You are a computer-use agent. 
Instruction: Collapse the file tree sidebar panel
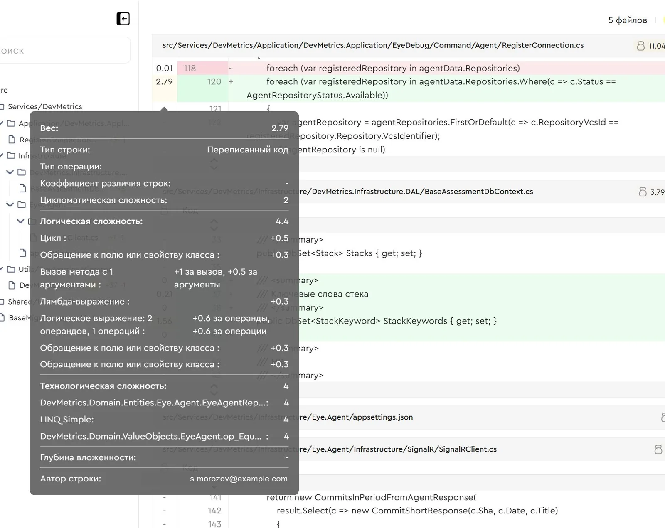[123, 19]
